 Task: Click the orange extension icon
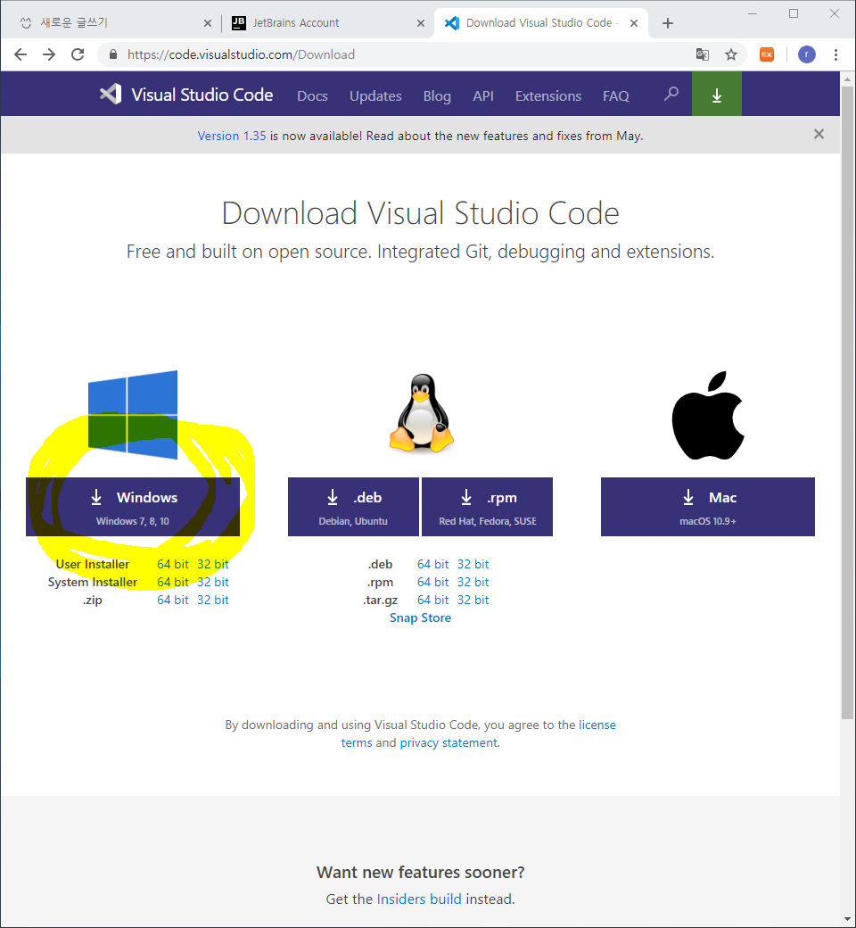coord(767,54)
